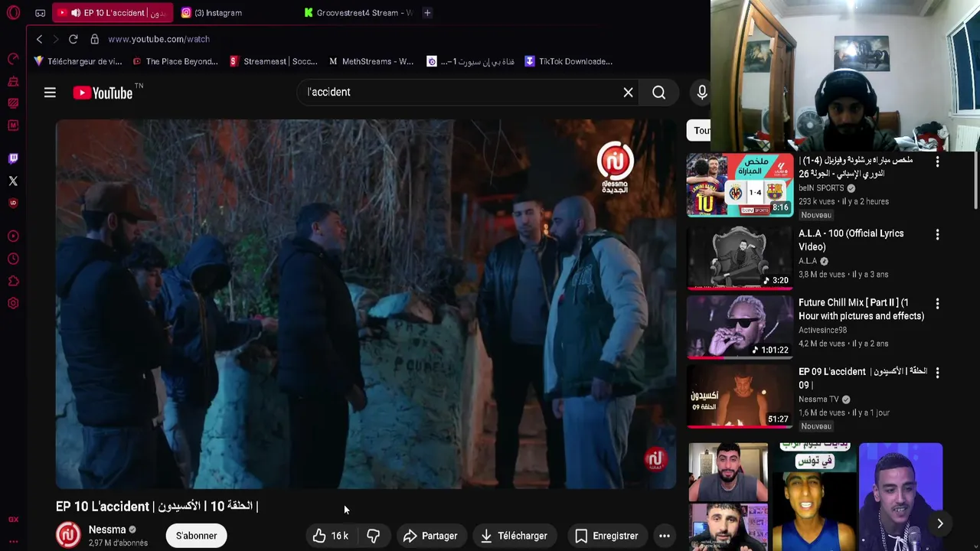Open Streameast | Socc... bookmark
The width and height of the screenshot is (980, 551).
pos(273,61)
